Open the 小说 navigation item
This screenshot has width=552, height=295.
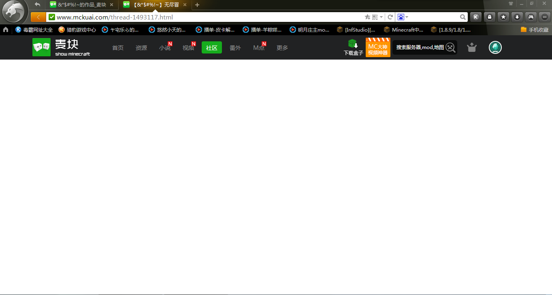pyautogui.click(x=165, y=48)
